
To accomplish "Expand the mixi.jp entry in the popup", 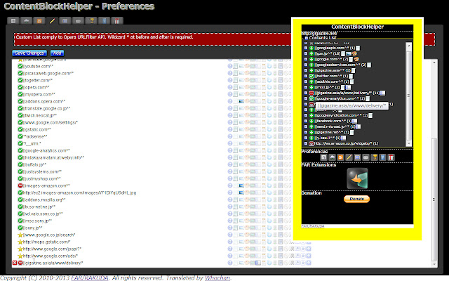I will 306,87.
